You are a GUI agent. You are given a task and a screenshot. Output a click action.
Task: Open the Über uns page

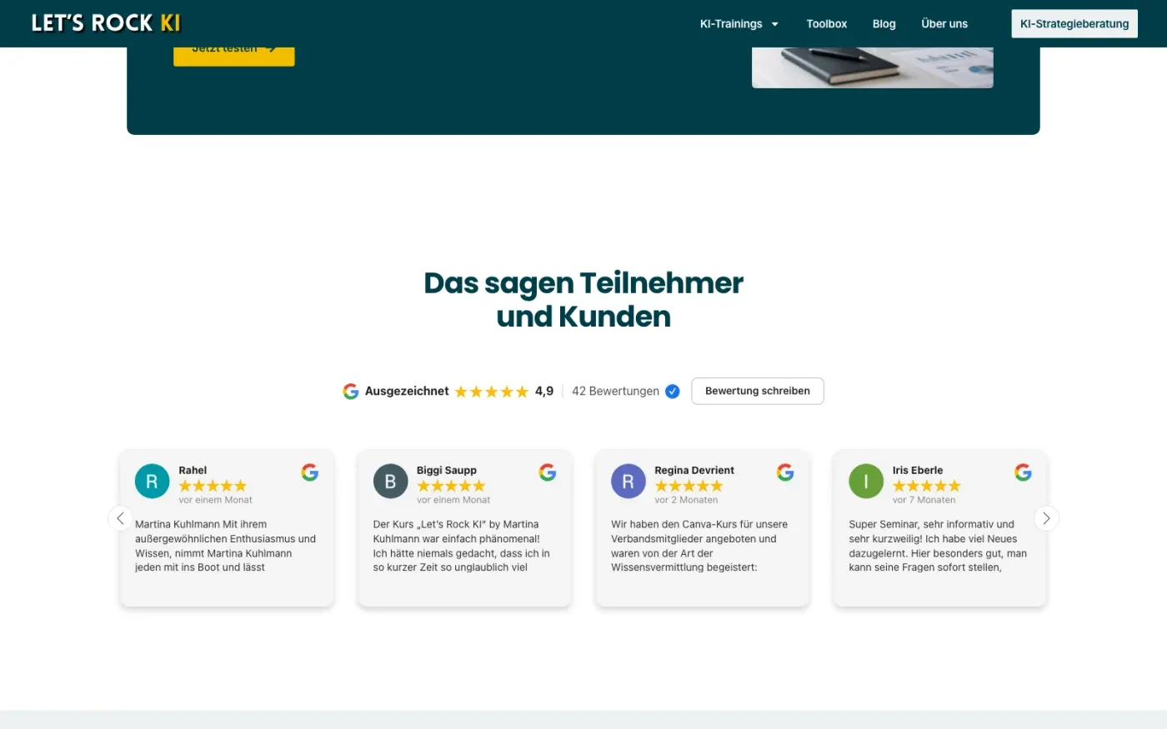click(x=944, y=24)
